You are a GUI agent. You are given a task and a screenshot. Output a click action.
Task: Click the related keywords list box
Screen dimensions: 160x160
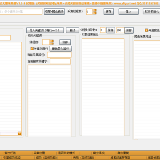(x=49, y=100)
